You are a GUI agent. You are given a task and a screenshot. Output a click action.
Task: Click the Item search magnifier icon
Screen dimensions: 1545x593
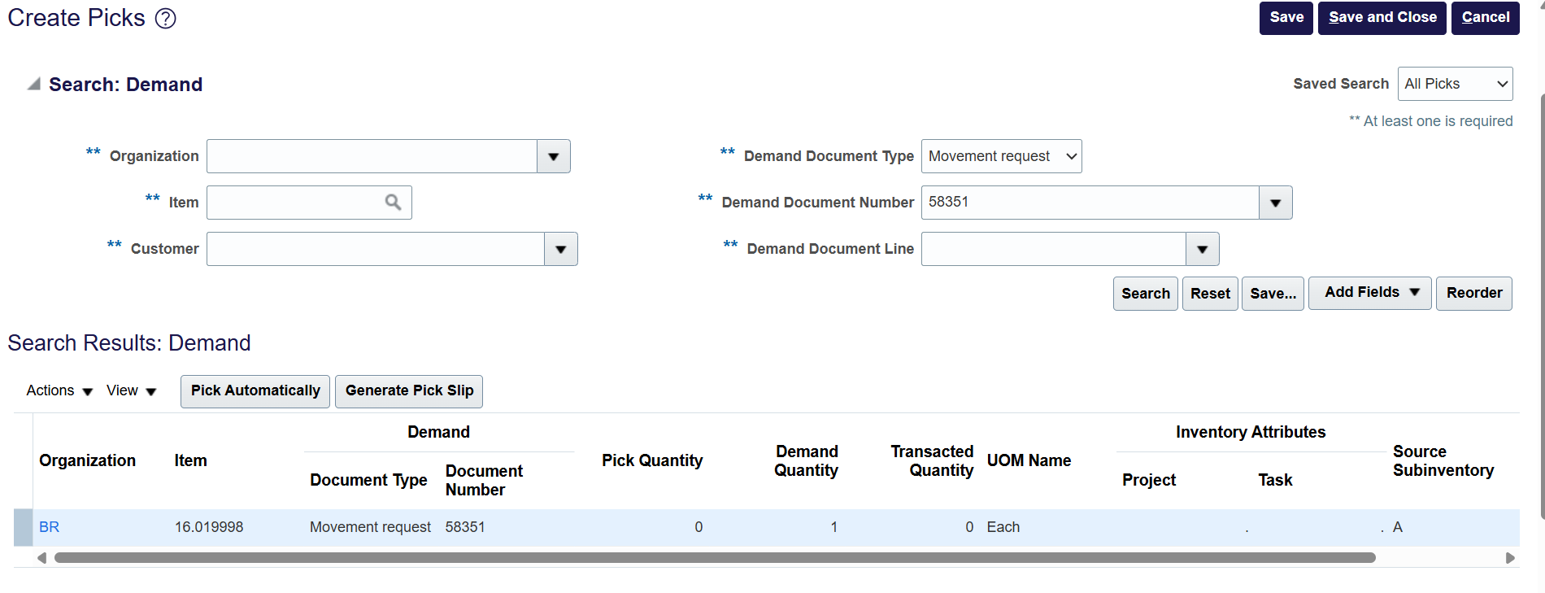(x=393, y=203)
